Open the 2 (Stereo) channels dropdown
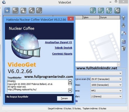This screenshot has width=129, height=112. click(106, 97)
